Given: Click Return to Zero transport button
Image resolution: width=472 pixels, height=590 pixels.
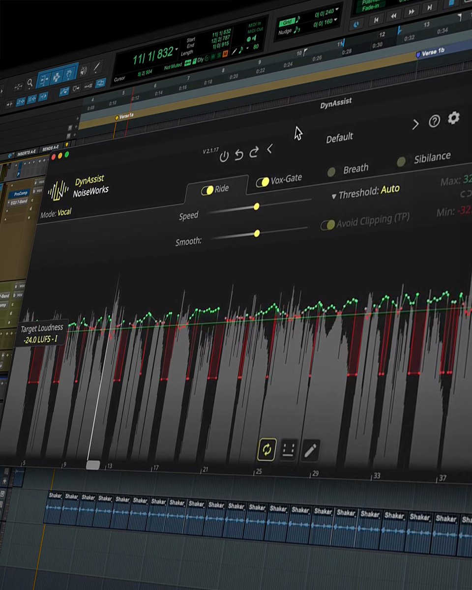Looking at the screenshot, I should (376, 20).
